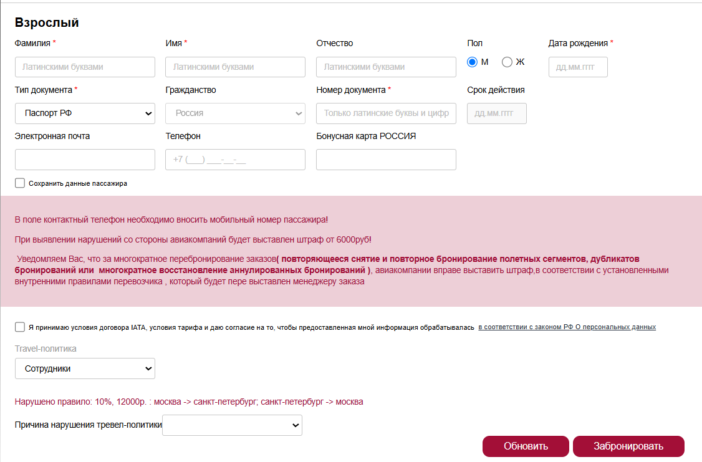Viewport: 702px width, 462px height.
Task: Open the "Причина нарушения тревел-политики" dropdown
Action: coord(233,425)
